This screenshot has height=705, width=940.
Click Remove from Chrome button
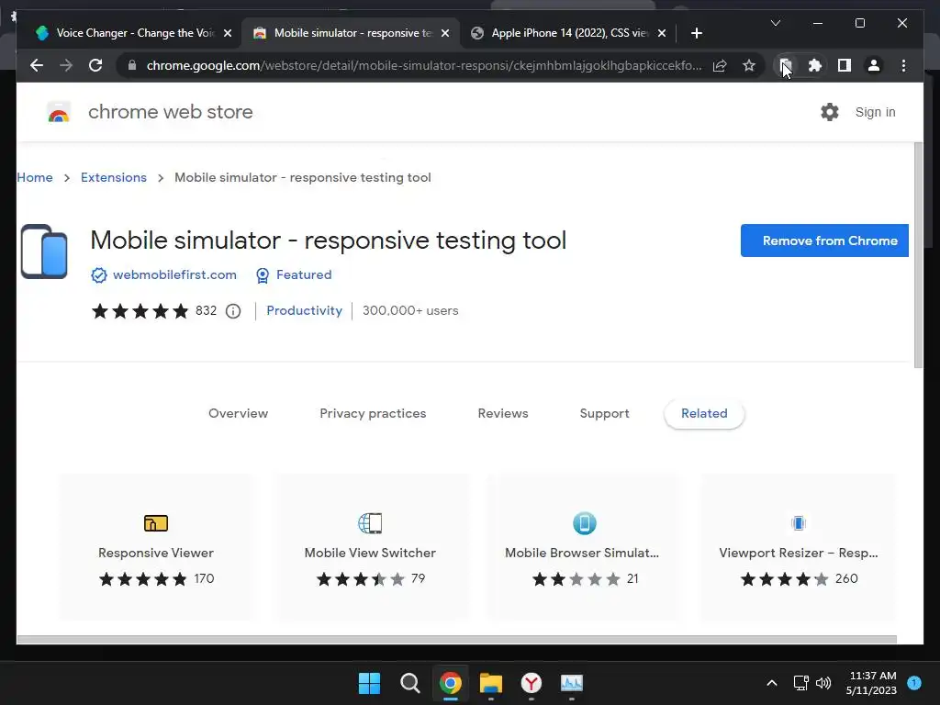824,241
